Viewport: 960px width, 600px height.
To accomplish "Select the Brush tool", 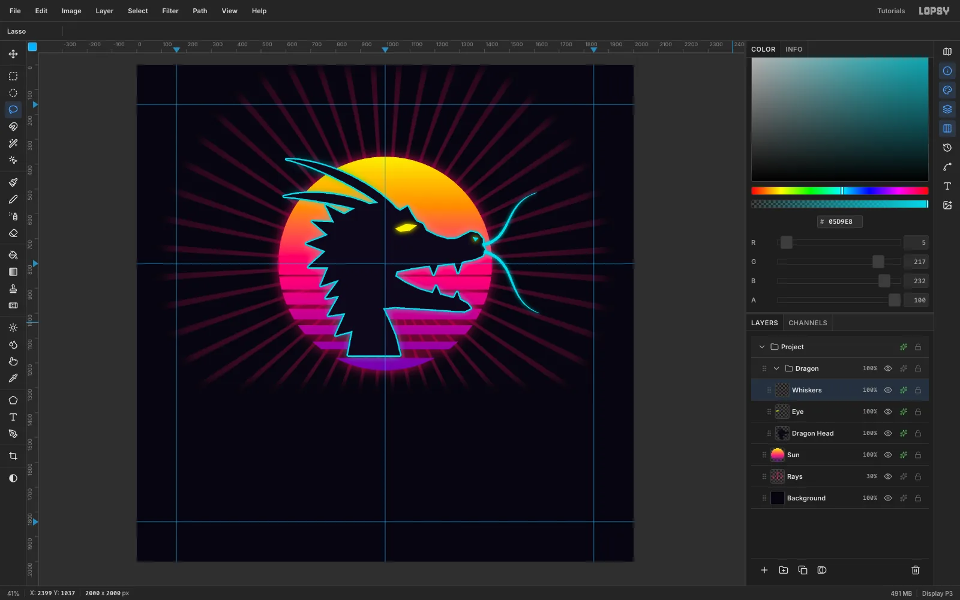I will 13,182.
